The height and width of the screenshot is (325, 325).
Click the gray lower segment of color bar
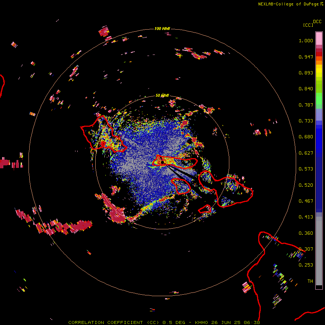[319, 251]
